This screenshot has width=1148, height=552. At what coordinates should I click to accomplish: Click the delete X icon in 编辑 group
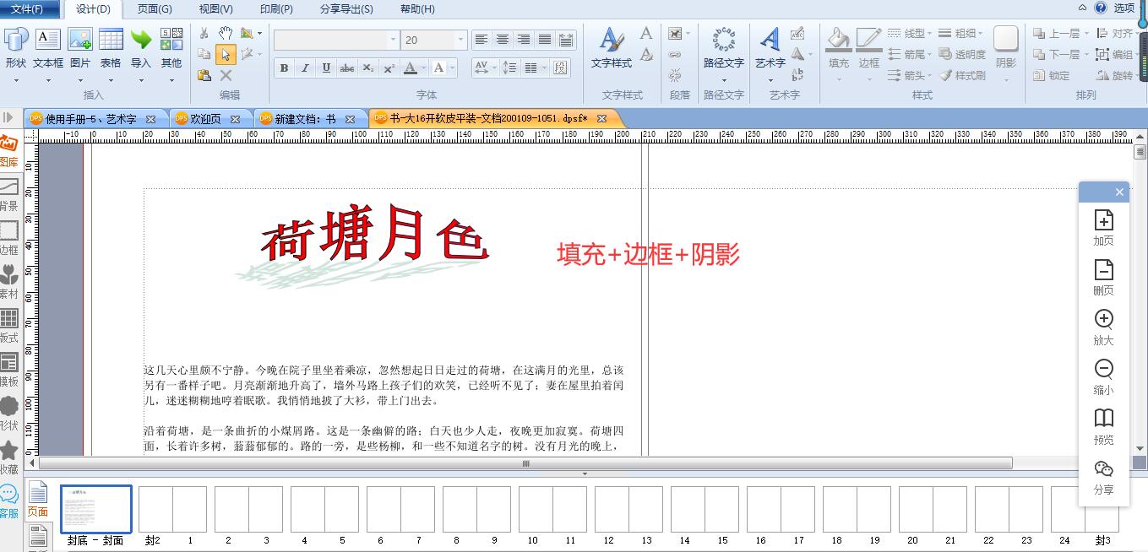click(x=226, y=75)
